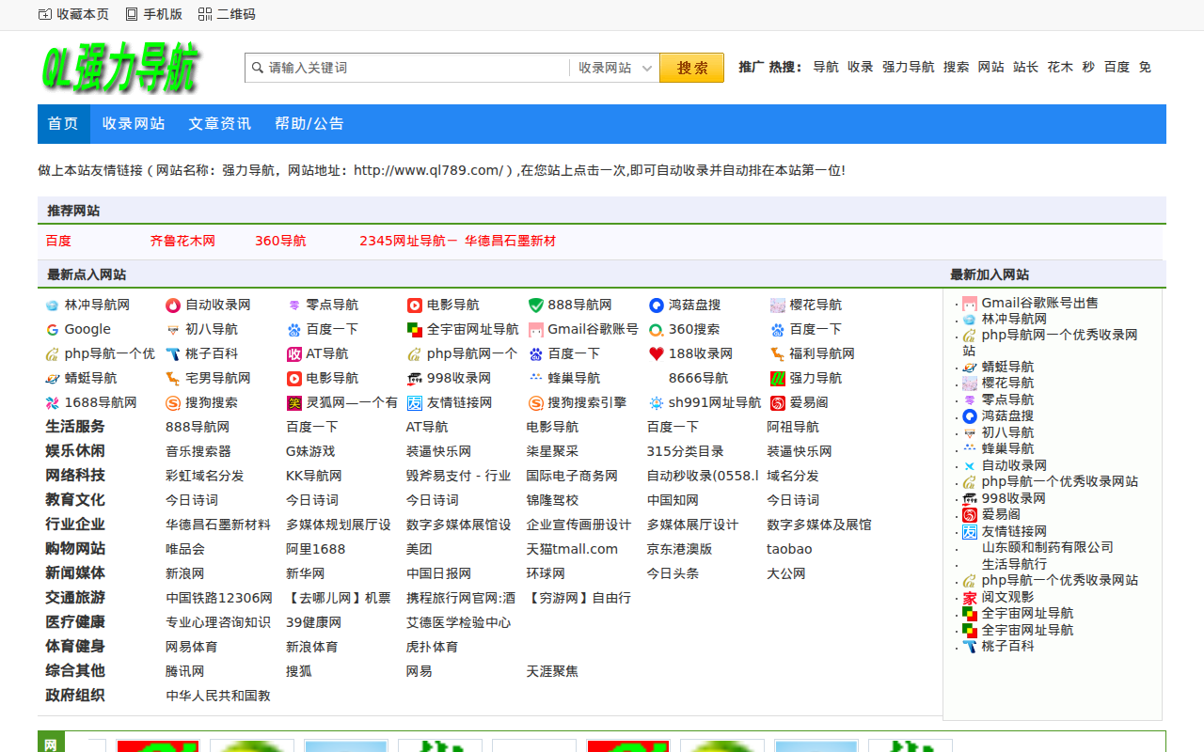Click the keyword search input field

[x=414, y=68]
